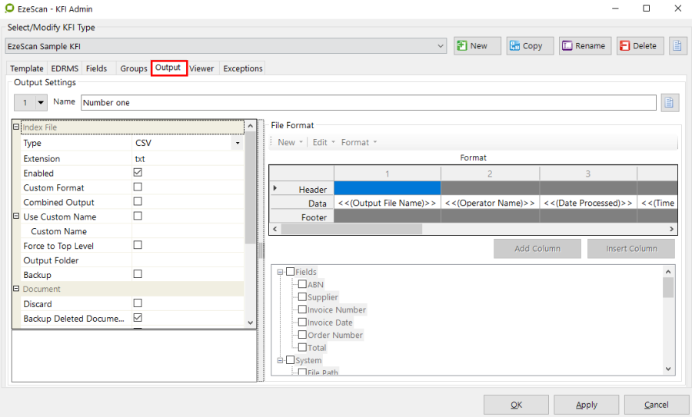Click into the output Name text field
The height and width of the screenshot is (417, 692).
pyautogui.click(x=368, y=102)
